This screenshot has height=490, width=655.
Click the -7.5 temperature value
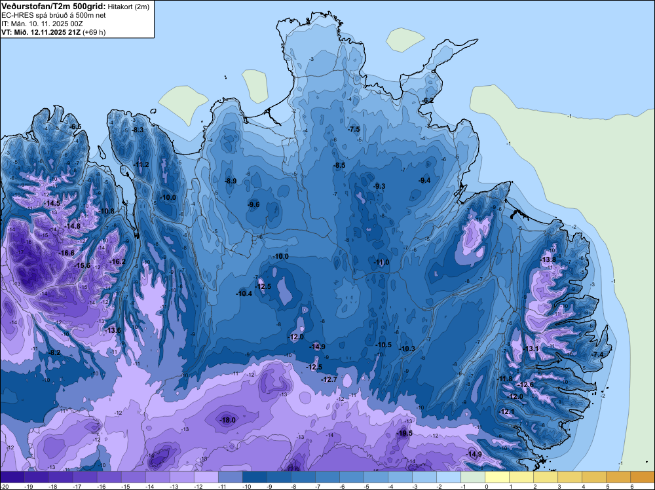354,130
